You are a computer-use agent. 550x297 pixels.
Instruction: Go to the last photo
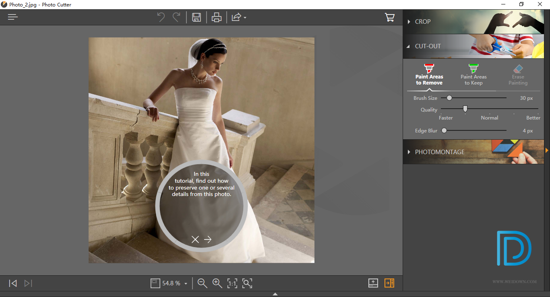[28, 283]
